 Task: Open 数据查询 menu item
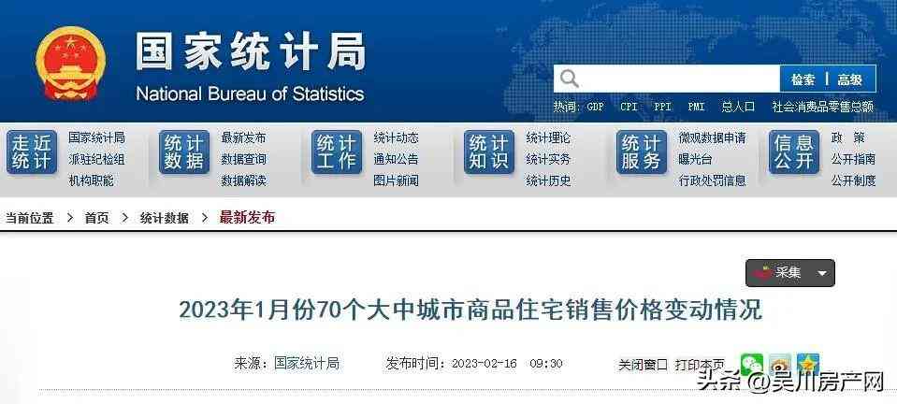point(243,159)
